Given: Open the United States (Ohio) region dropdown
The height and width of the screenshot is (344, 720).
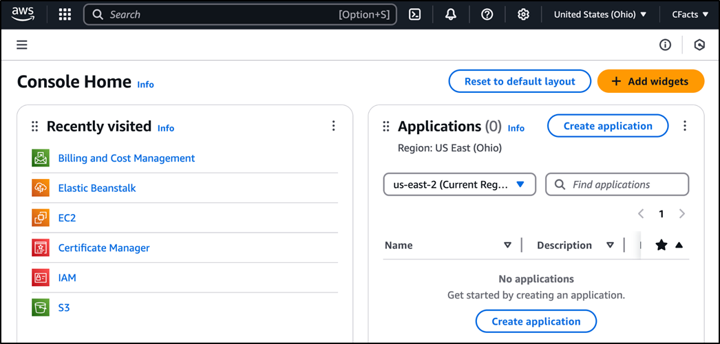Looking at the screenshot, I should 600,14.
